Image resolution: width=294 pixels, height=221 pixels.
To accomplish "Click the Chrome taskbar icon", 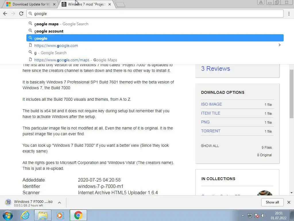I will pos(78,215).
